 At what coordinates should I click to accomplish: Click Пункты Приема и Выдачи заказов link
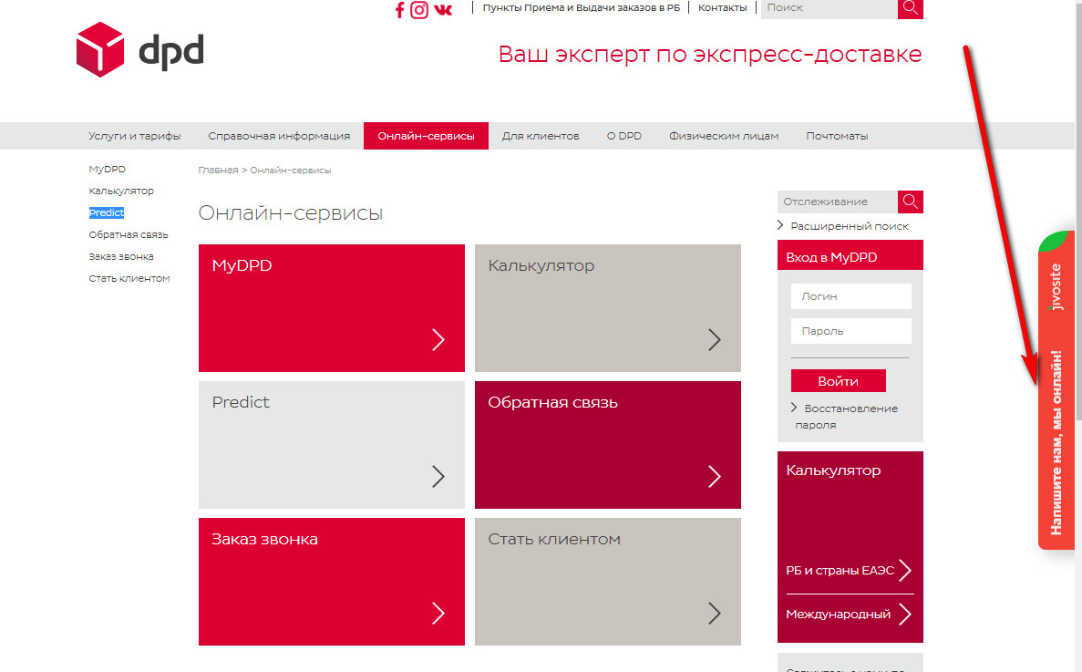581,7
